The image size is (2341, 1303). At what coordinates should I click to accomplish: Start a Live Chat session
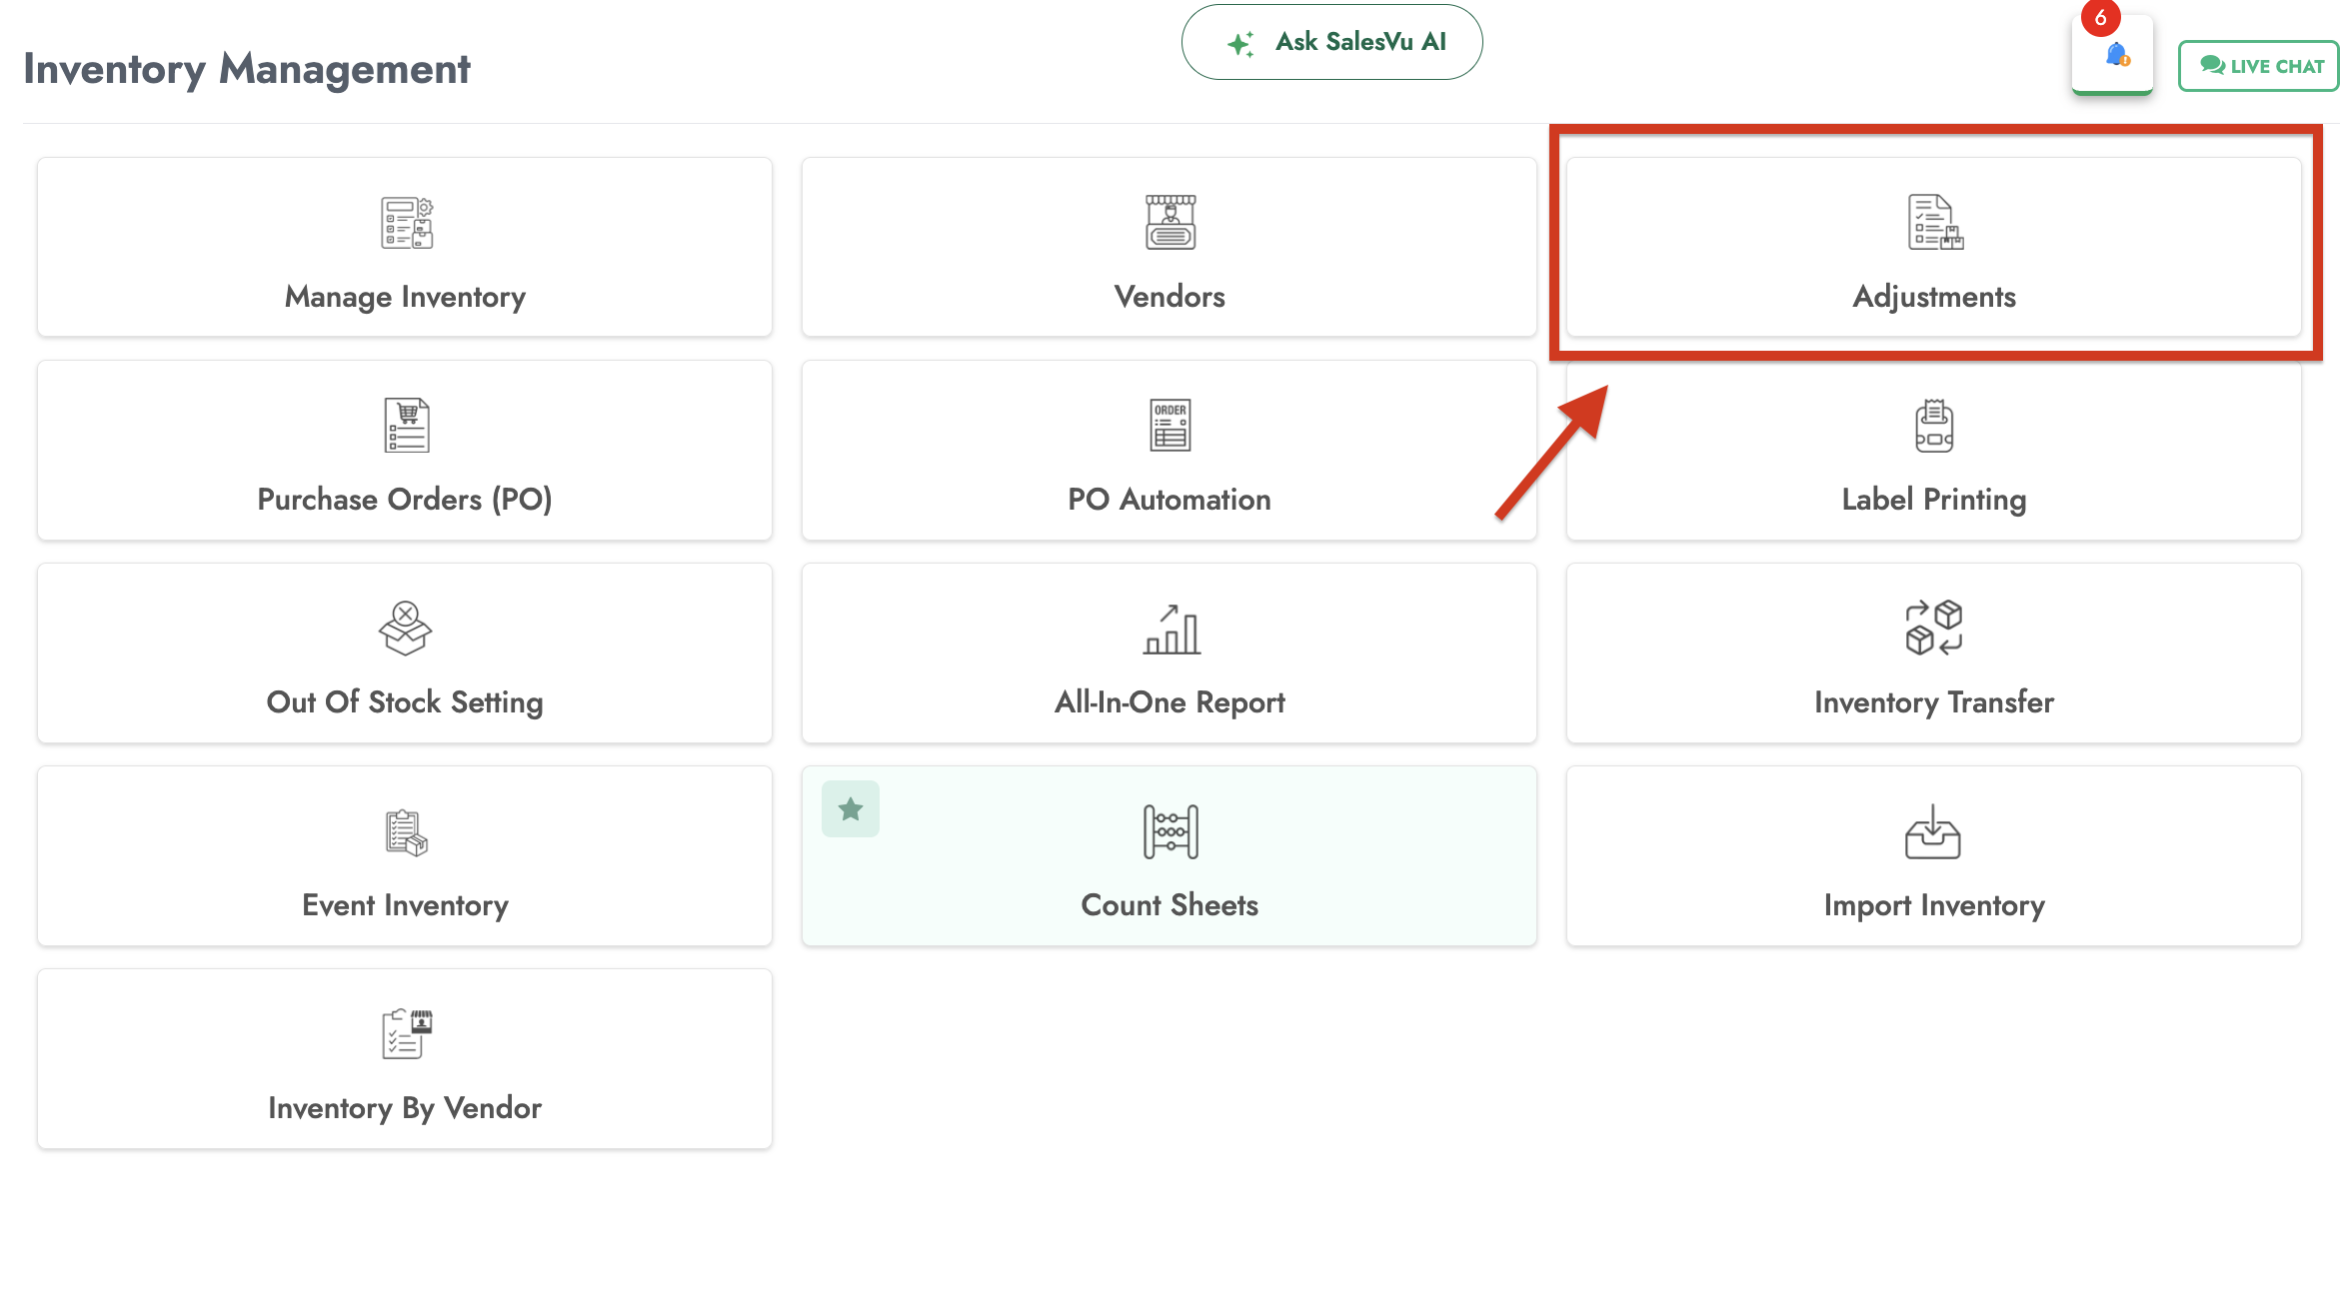pyautogui.click(x=2261, y=66)
